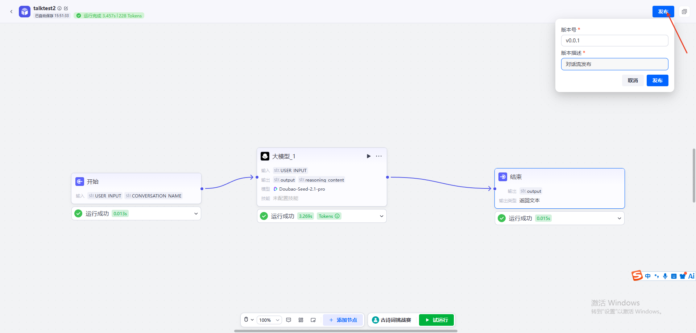The image size is (696, 333).
Task: Open the comment icon in the bottom toolbar
Action: click(289, 320)
